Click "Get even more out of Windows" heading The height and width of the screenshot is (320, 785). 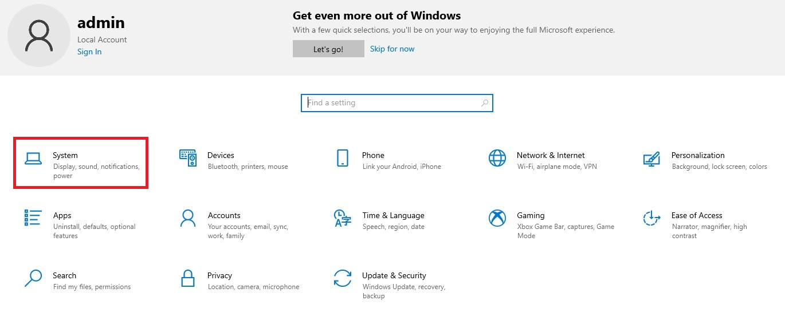tap(376, 15)
